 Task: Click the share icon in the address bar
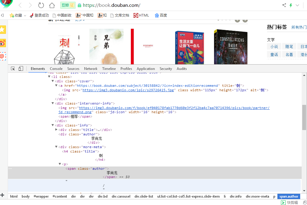point(284,5)
